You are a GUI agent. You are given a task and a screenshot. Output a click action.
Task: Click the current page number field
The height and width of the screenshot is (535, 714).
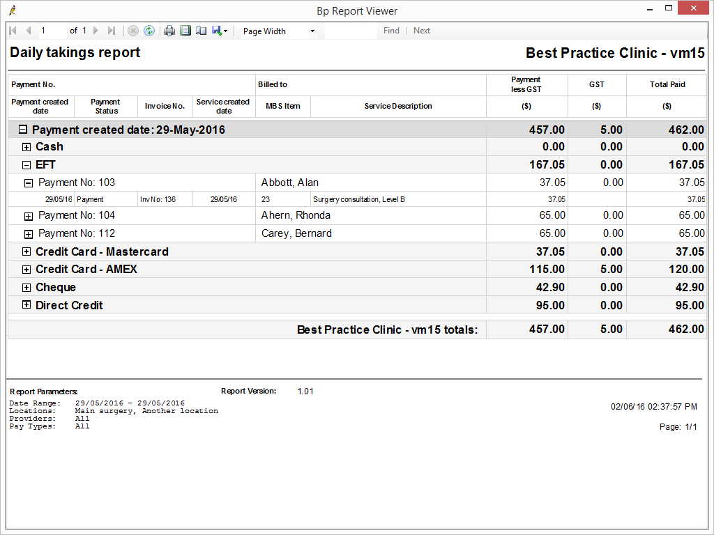(x=52, y=31)
